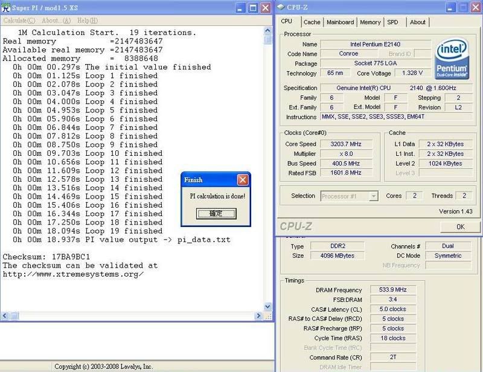Close the Super PI window
Image resolution: width=483 pixels, height=372 pixels.
click(x=265, y=8)
